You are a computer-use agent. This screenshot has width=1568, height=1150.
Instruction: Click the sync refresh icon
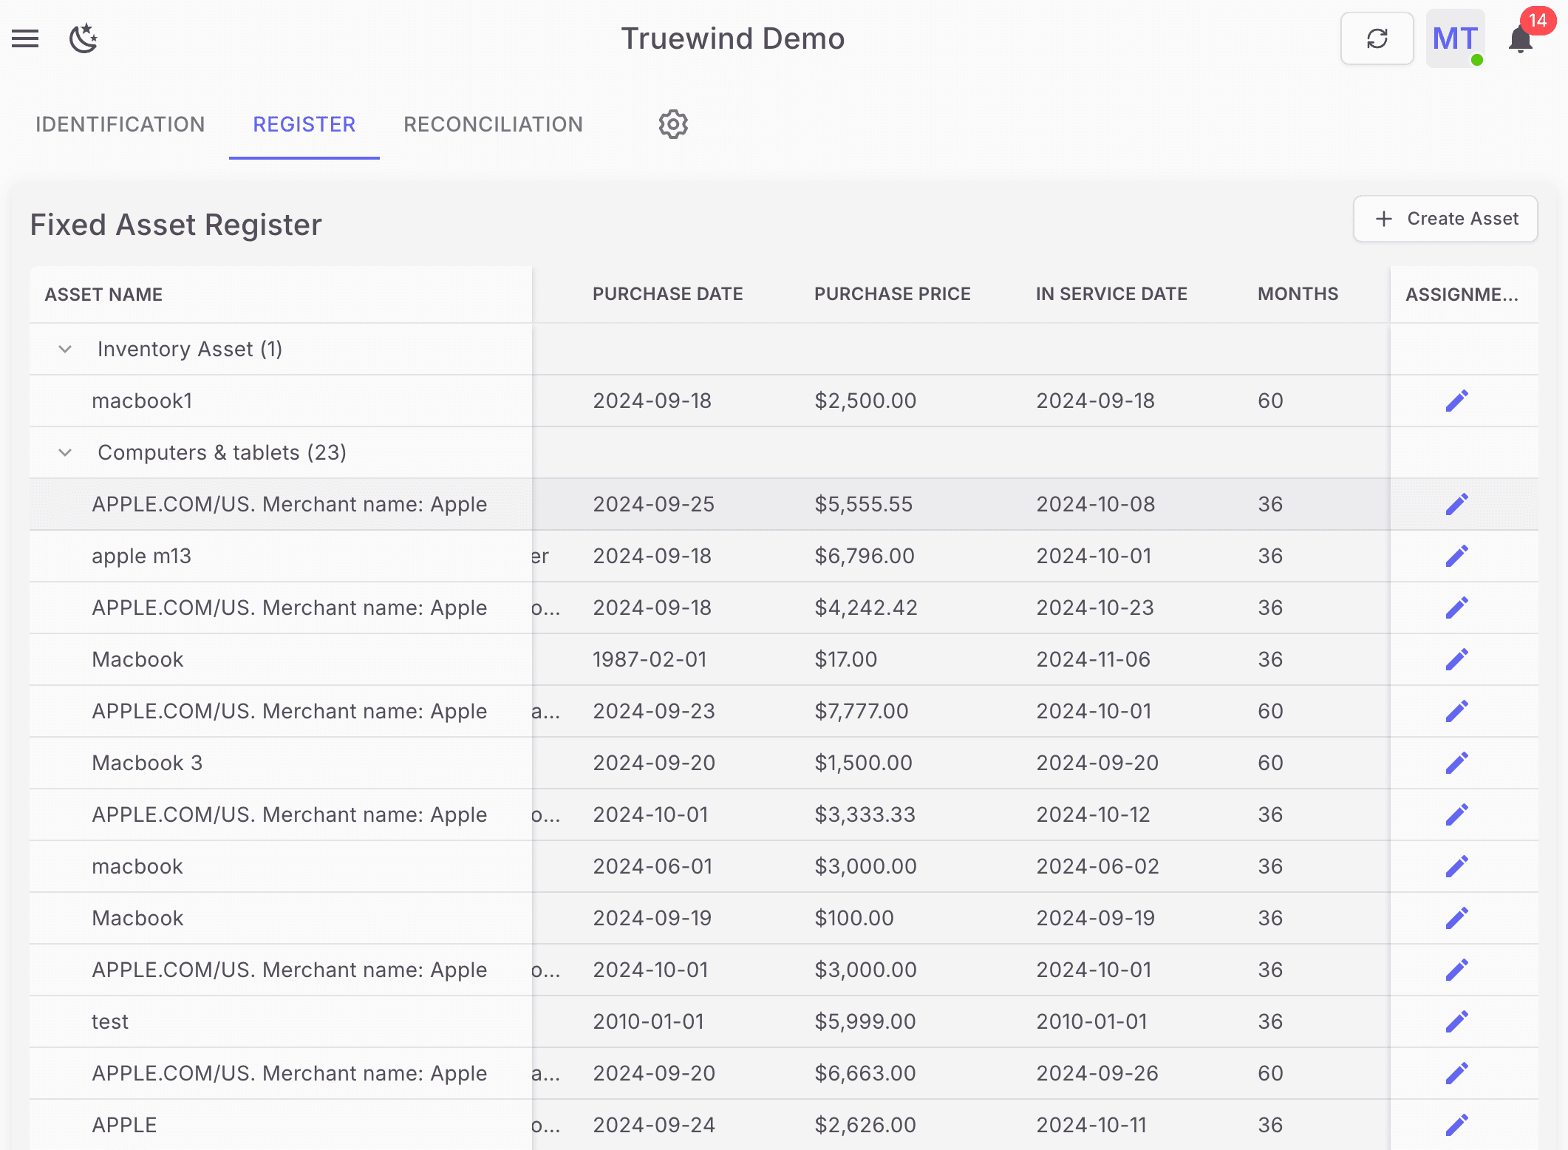point(1377,38)
